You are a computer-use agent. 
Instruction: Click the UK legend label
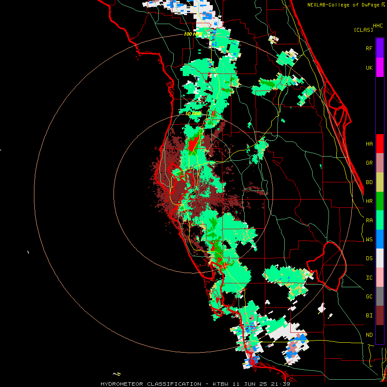tap(369, 68)
